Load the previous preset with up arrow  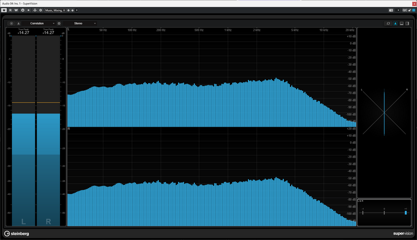[x=68, y=10]
